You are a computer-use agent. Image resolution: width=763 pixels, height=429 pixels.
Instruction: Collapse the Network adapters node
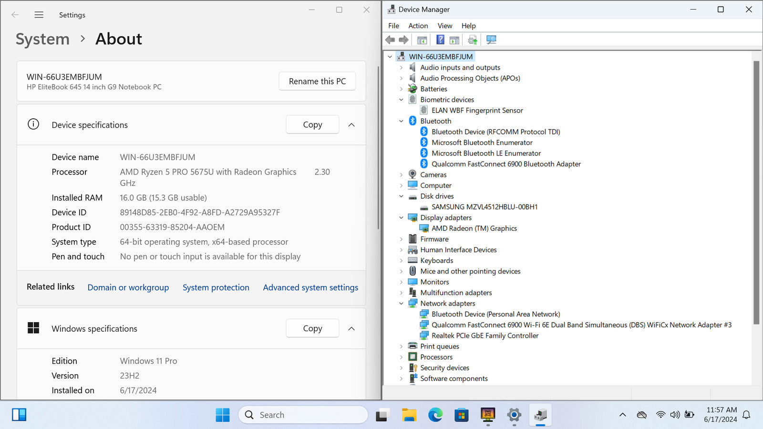[x=401, y=304]
